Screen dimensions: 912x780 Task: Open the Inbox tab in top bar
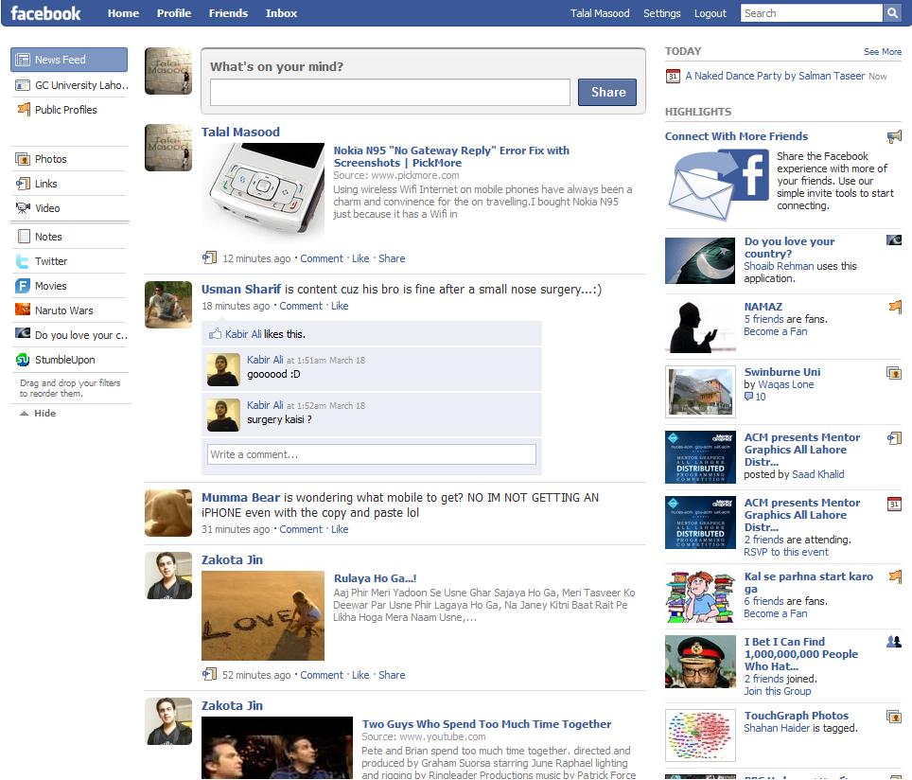tap(281, 13)
